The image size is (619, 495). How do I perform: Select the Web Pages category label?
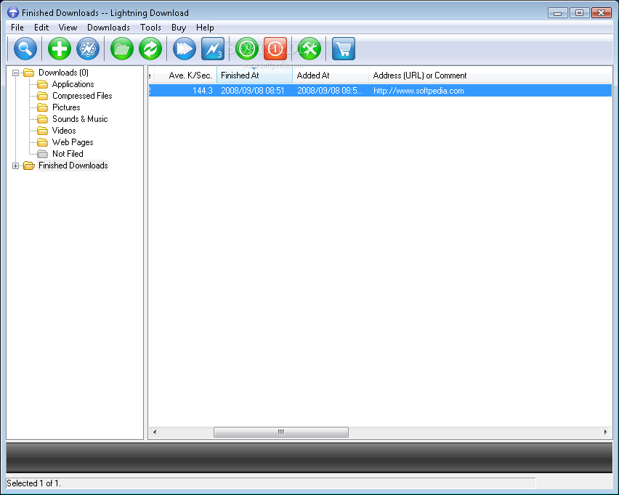pos(73,142)
